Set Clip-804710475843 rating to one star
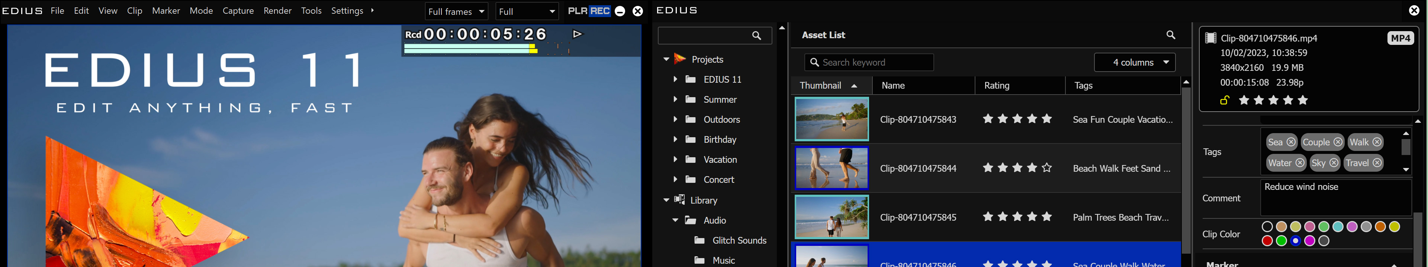This screenshot has width=1428, height=267. click(988, 119)
